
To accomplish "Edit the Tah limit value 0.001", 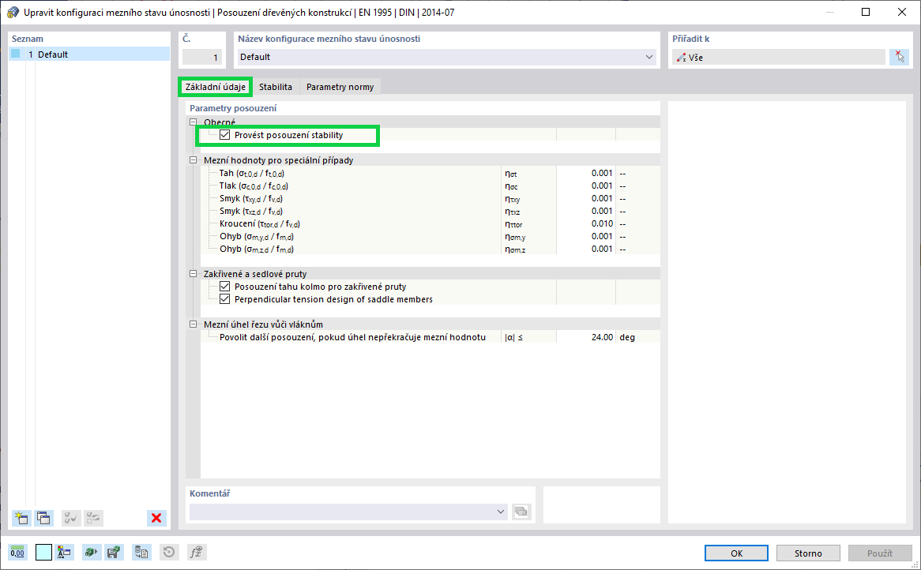I will (585, 173).
